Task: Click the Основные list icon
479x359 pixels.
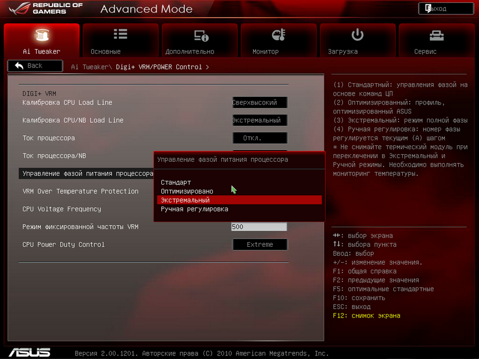Action: tap(120, 35)
